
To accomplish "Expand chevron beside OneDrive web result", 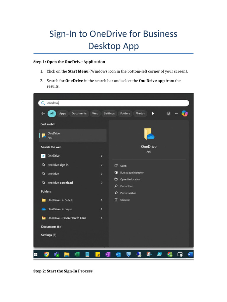I will coord(102,156).
